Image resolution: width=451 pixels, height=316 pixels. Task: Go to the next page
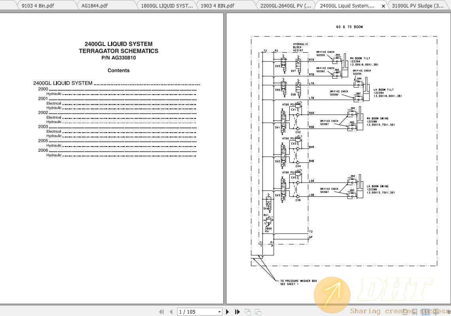228,312
